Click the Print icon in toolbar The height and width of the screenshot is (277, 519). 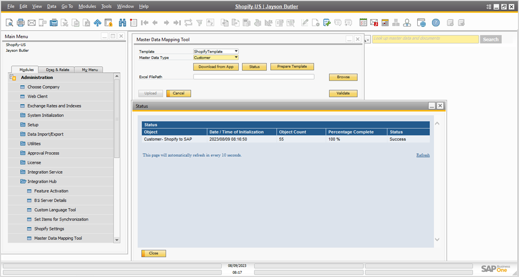coord(21,23)
